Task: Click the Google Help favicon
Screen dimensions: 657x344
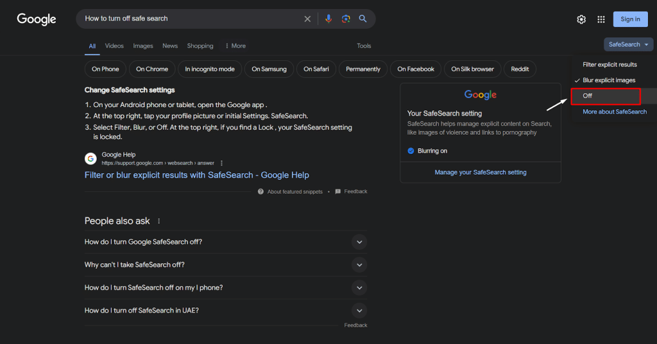Action: (x=90, y=159)
